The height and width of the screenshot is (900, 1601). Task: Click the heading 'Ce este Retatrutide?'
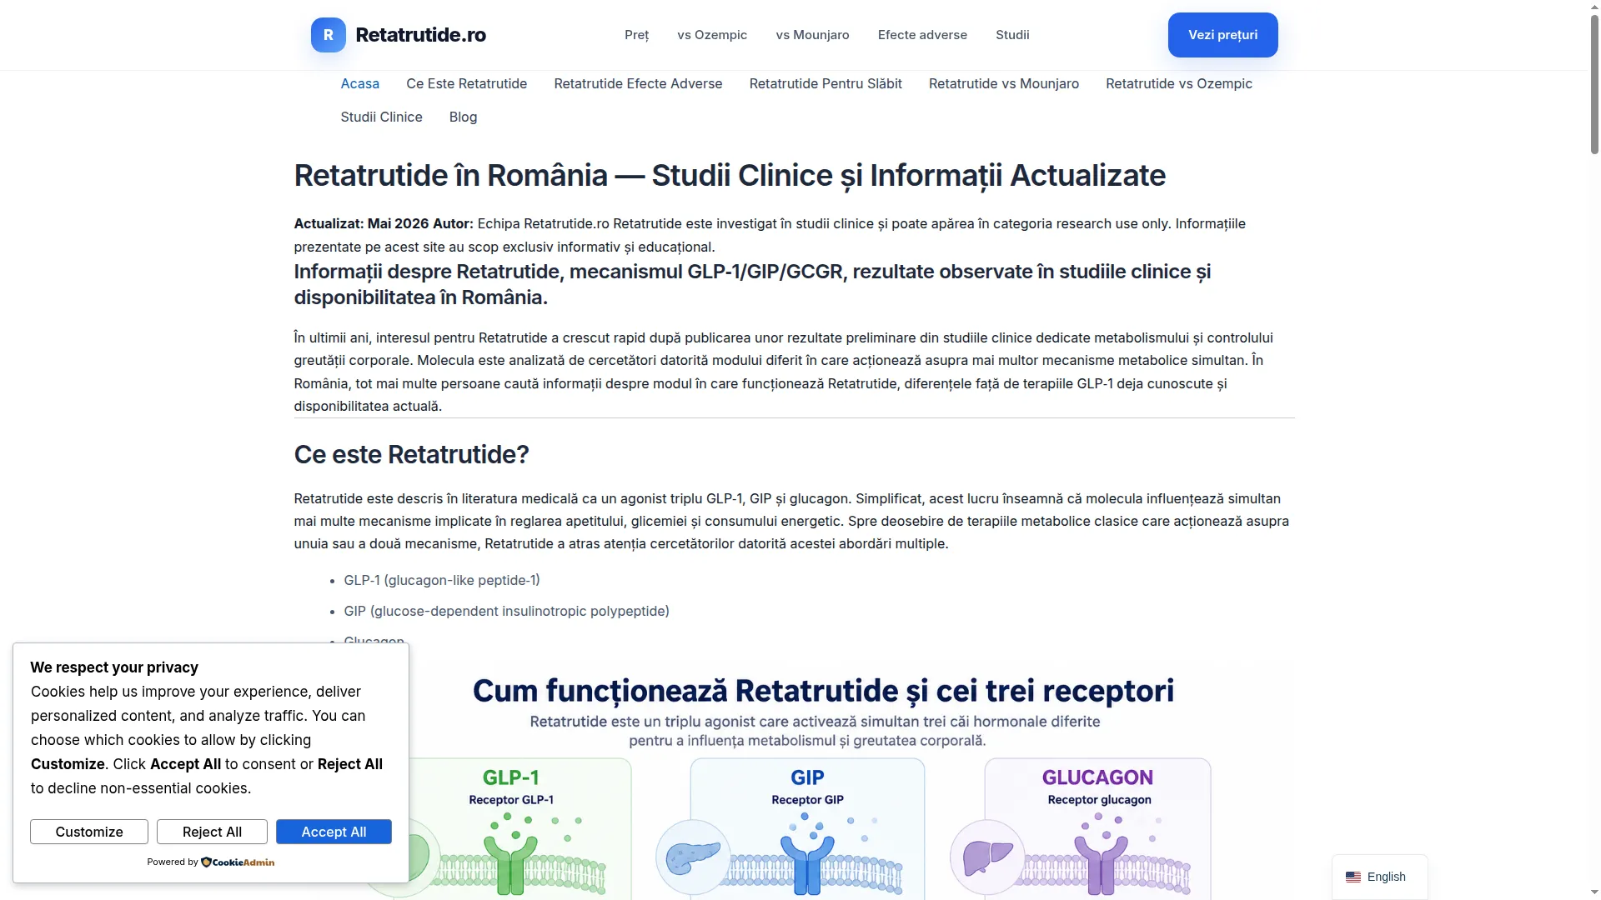411,455
